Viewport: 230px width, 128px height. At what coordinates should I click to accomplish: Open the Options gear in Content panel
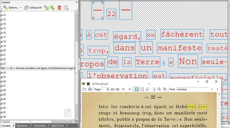coord(5,8)
